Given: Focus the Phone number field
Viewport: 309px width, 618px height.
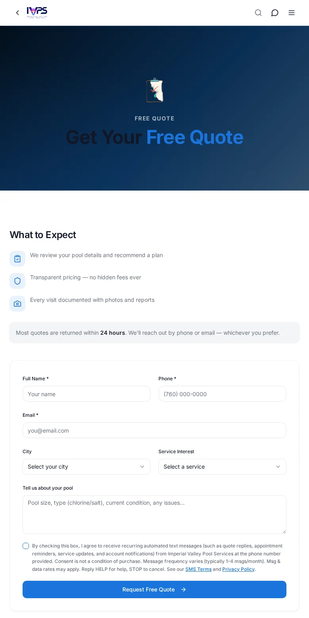Looking at the screenshot, I should pos(222,394).
